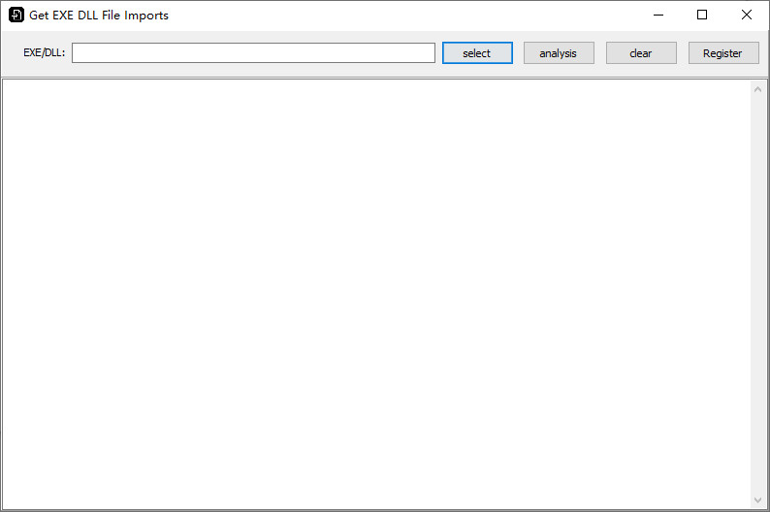Click the scrollbar down arrow
Image resolution: width=770 pixels, height=512 pixels.
[x=757, y=500]
